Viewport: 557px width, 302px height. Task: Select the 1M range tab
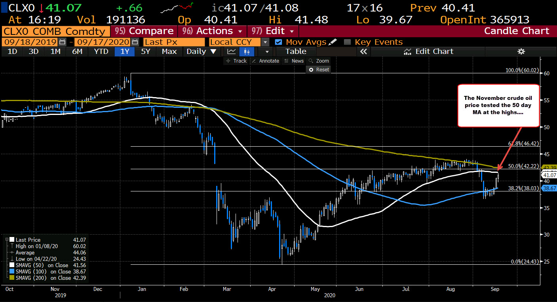55,52
